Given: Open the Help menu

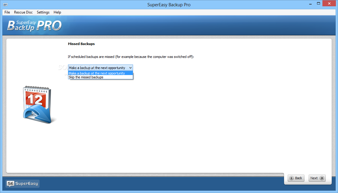Looking at the screenshot, I should (x=57, y=12).
